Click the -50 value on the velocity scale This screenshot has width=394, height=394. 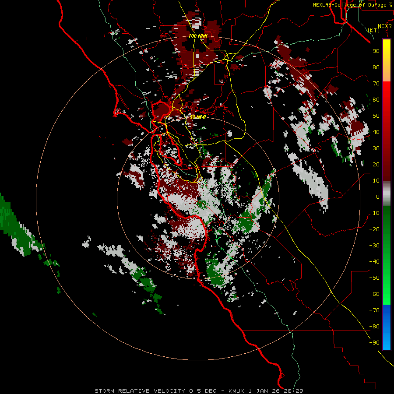coord(374,278)
